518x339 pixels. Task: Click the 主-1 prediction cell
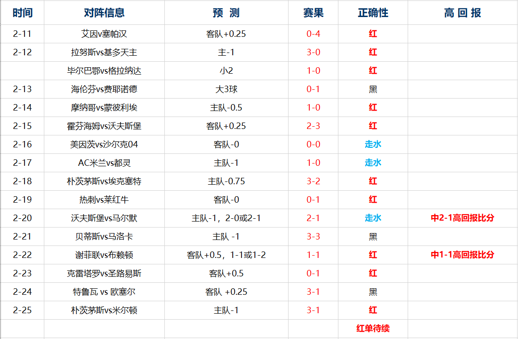point(226,53)
